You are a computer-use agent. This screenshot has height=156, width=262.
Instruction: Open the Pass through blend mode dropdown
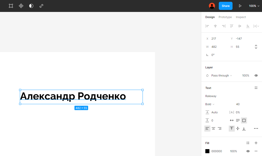pos(222,75)
